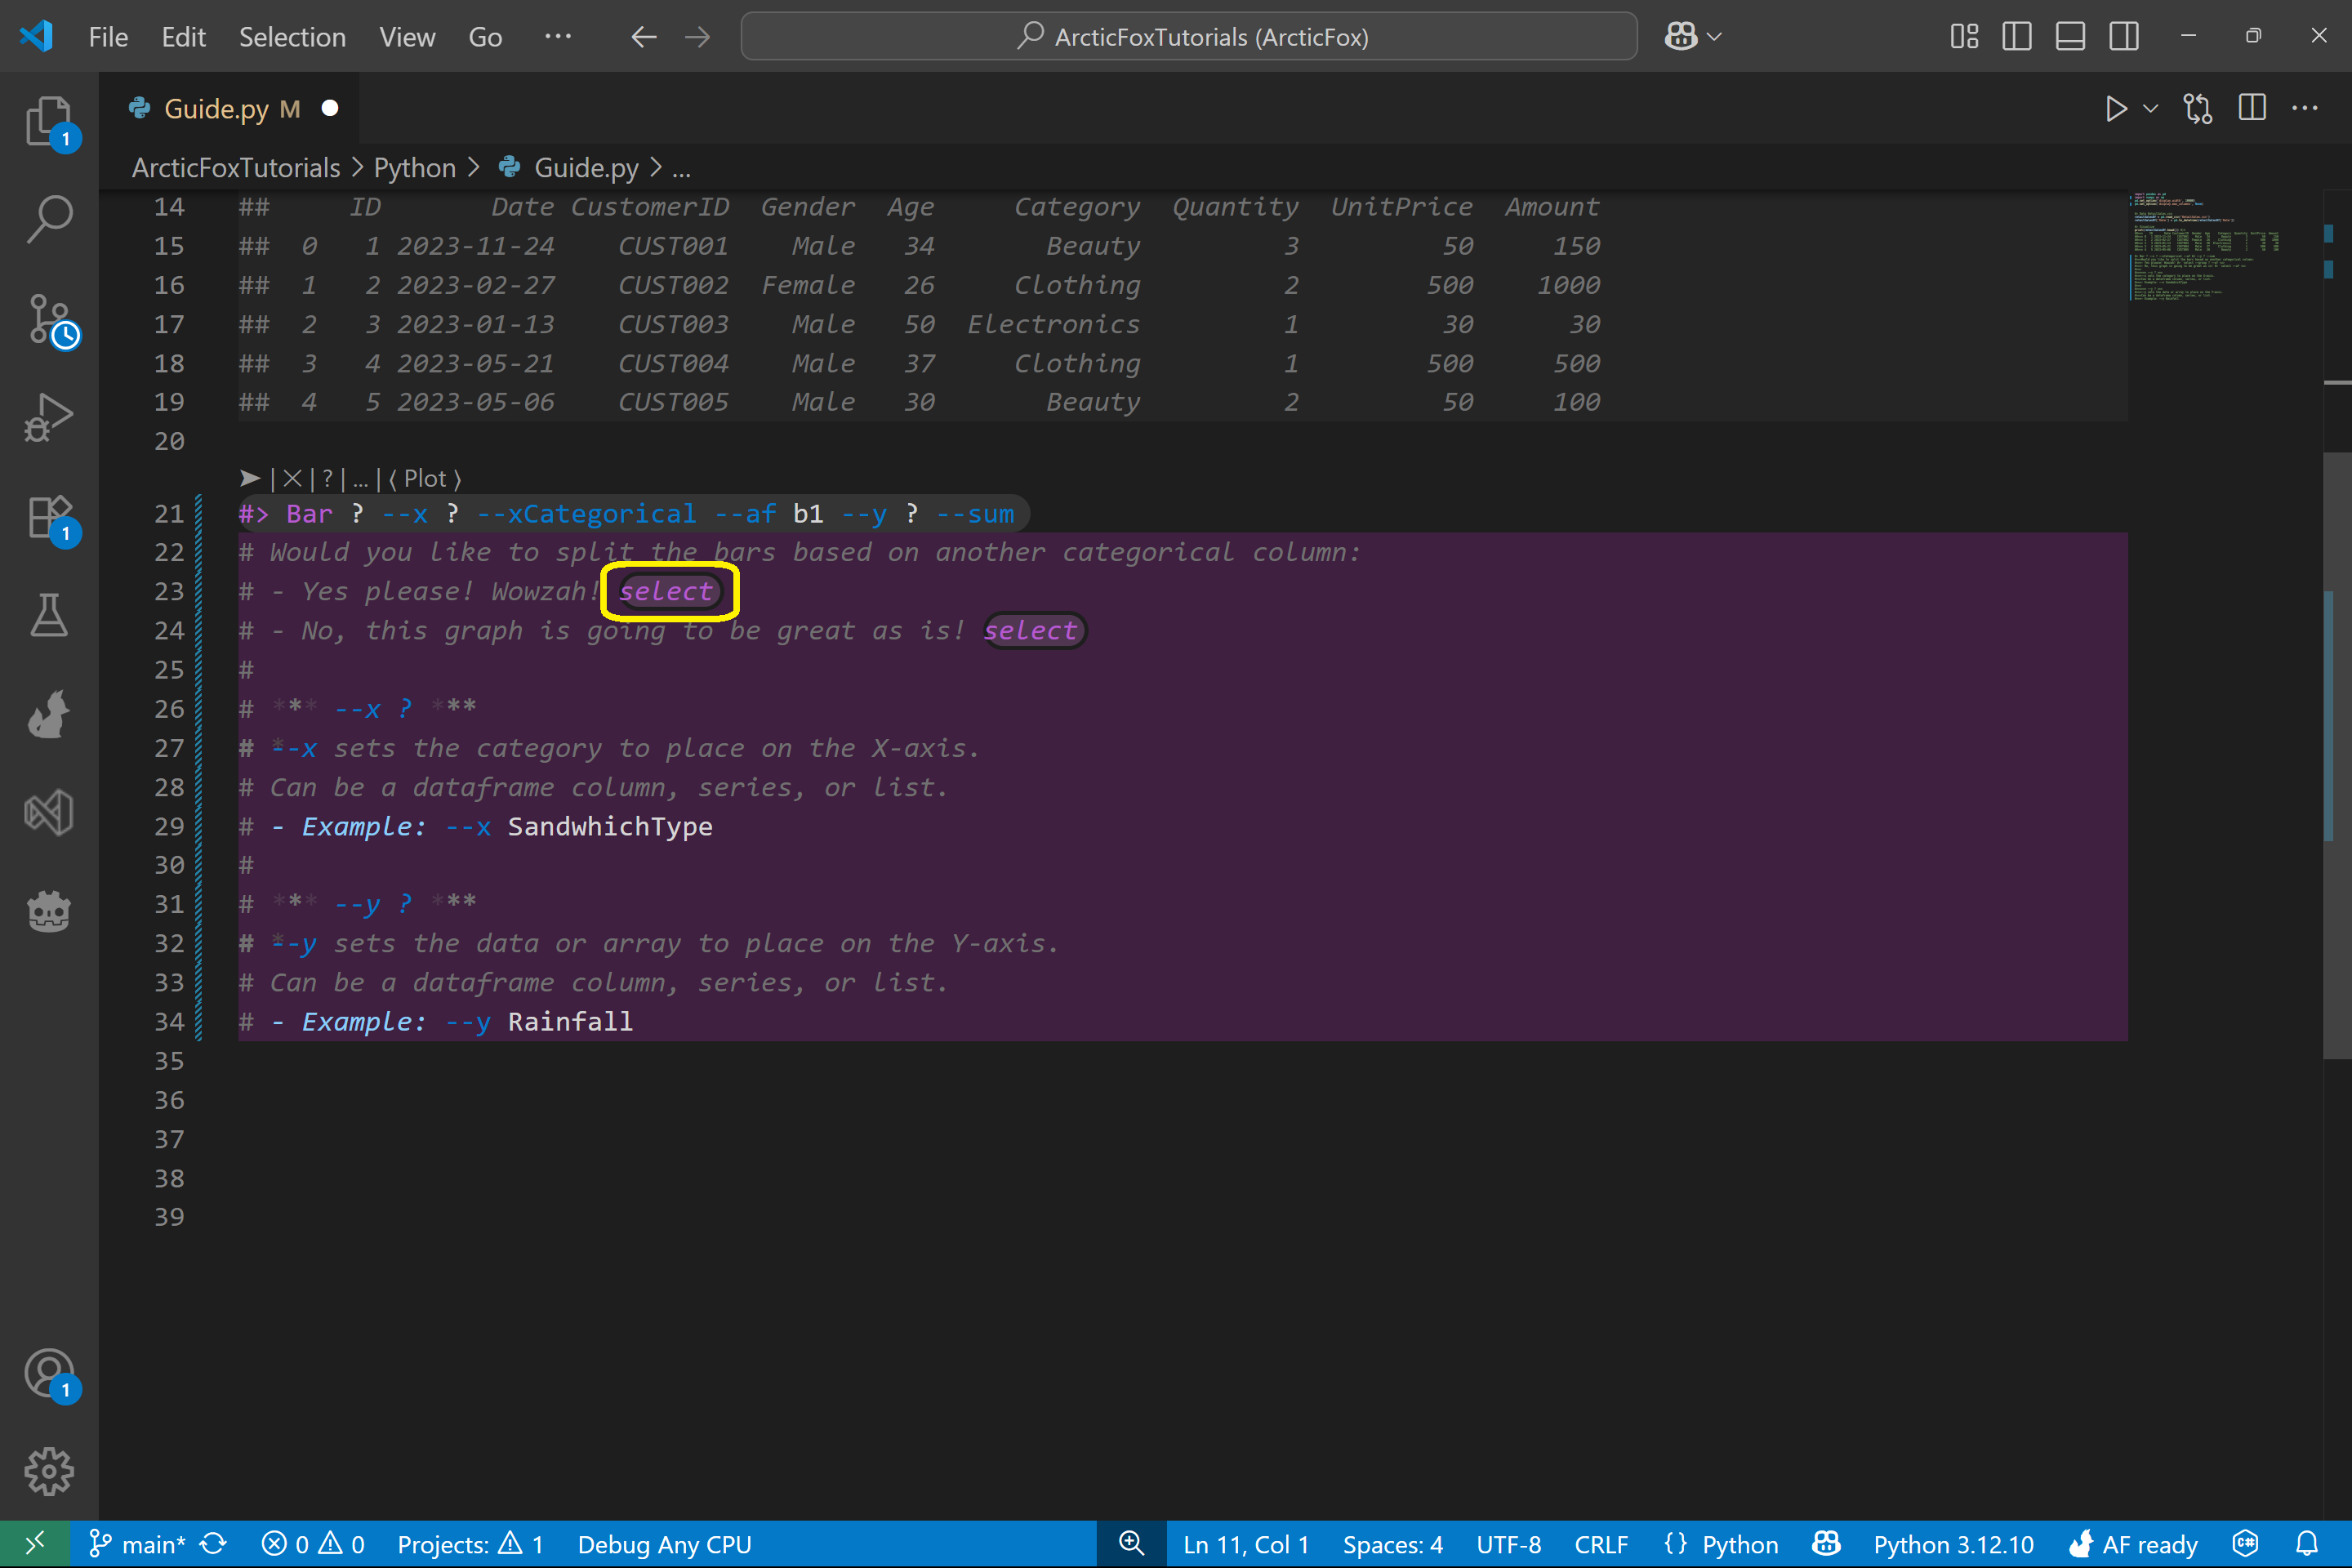The width and height of the screenshot is (2352, 1568).
Task: Open the Search view
Action: 49,220
